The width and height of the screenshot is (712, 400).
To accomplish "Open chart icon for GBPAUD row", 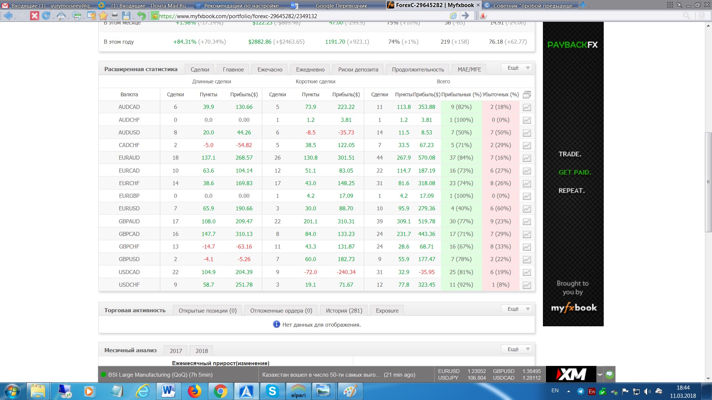I will (x=527, y=222).
